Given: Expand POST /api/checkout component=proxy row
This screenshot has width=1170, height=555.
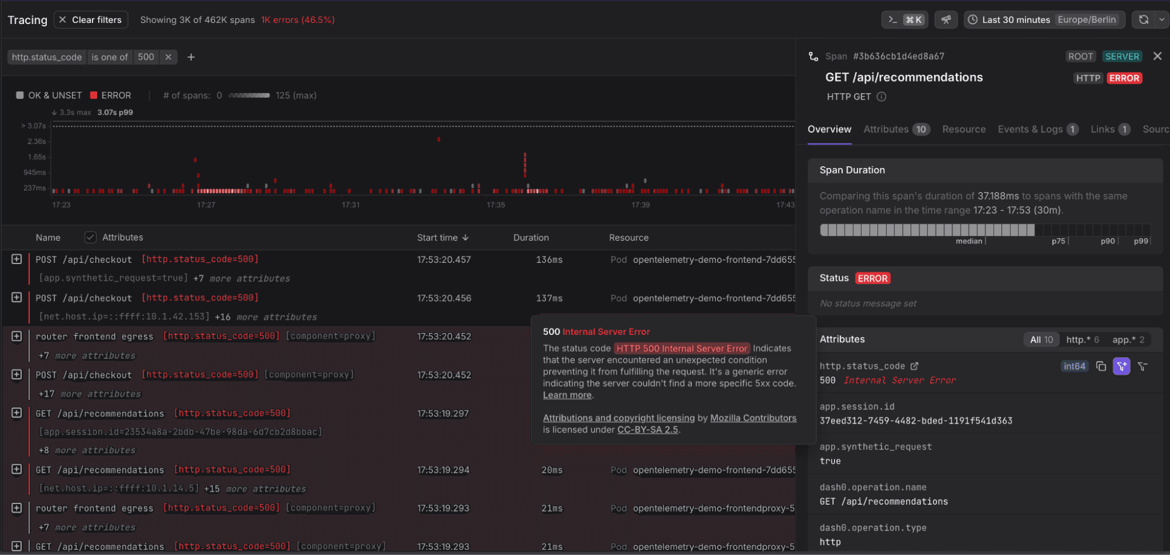Looking at the screenshot, I should pos(17,374).
